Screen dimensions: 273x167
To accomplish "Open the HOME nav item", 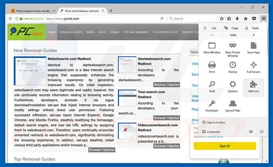I will 51,32.
